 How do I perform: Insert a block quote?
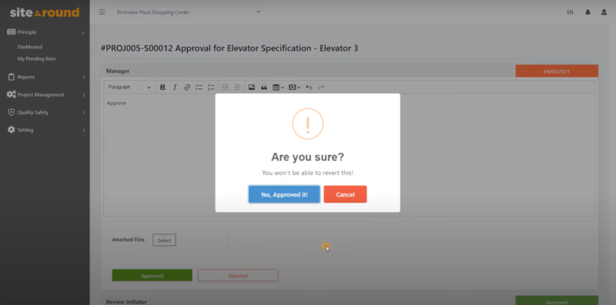tap(264, 88)
